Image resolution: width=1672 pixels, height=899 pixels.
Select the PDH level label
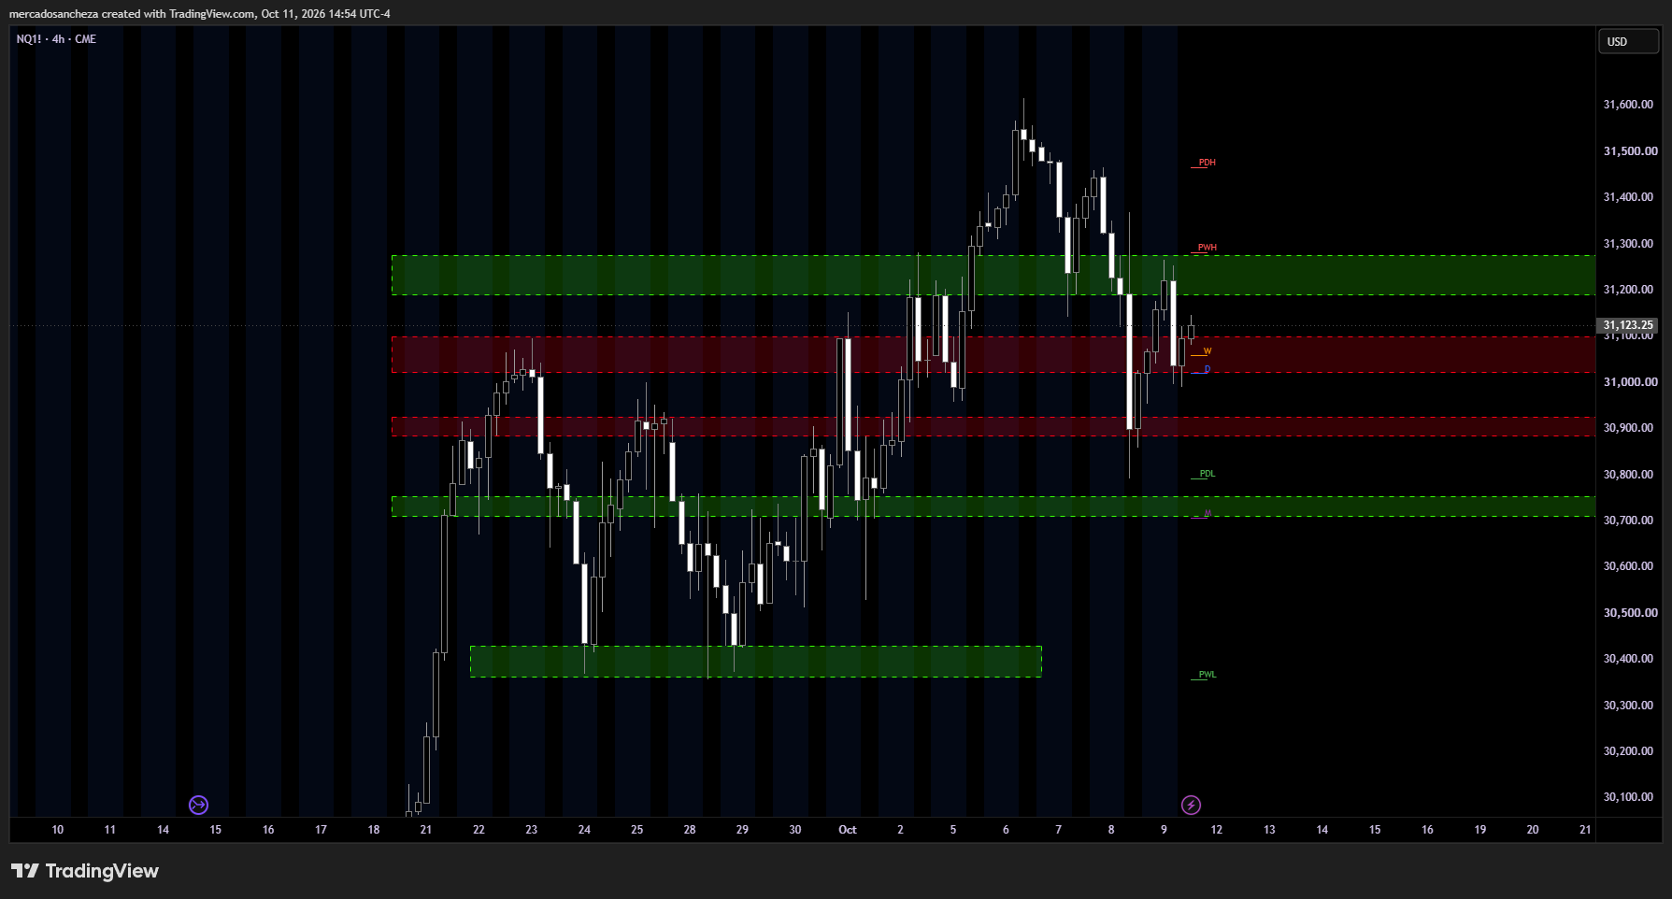(x=1207, y=163)
